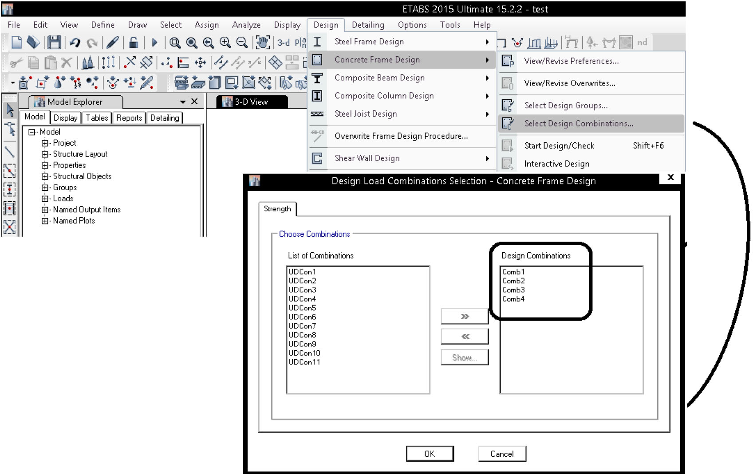Expand Named Output Items node
This screenshot has width=753, height=474.
tap(45, 210)
